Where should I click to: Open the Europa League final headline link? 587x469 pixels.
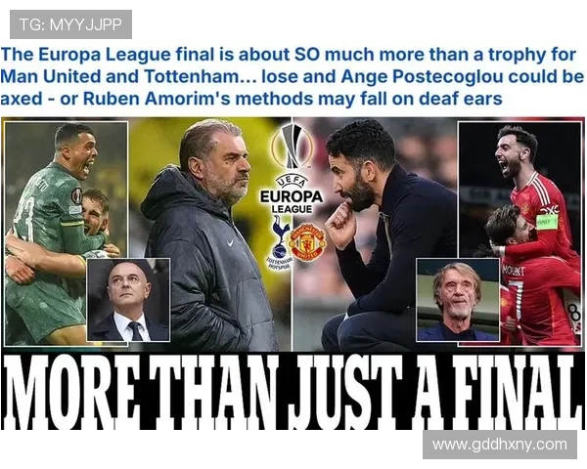[292, 76]
